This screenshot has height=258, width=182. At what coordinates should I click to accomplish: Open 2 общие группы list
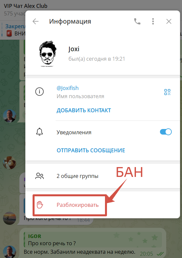click(102, 176)
